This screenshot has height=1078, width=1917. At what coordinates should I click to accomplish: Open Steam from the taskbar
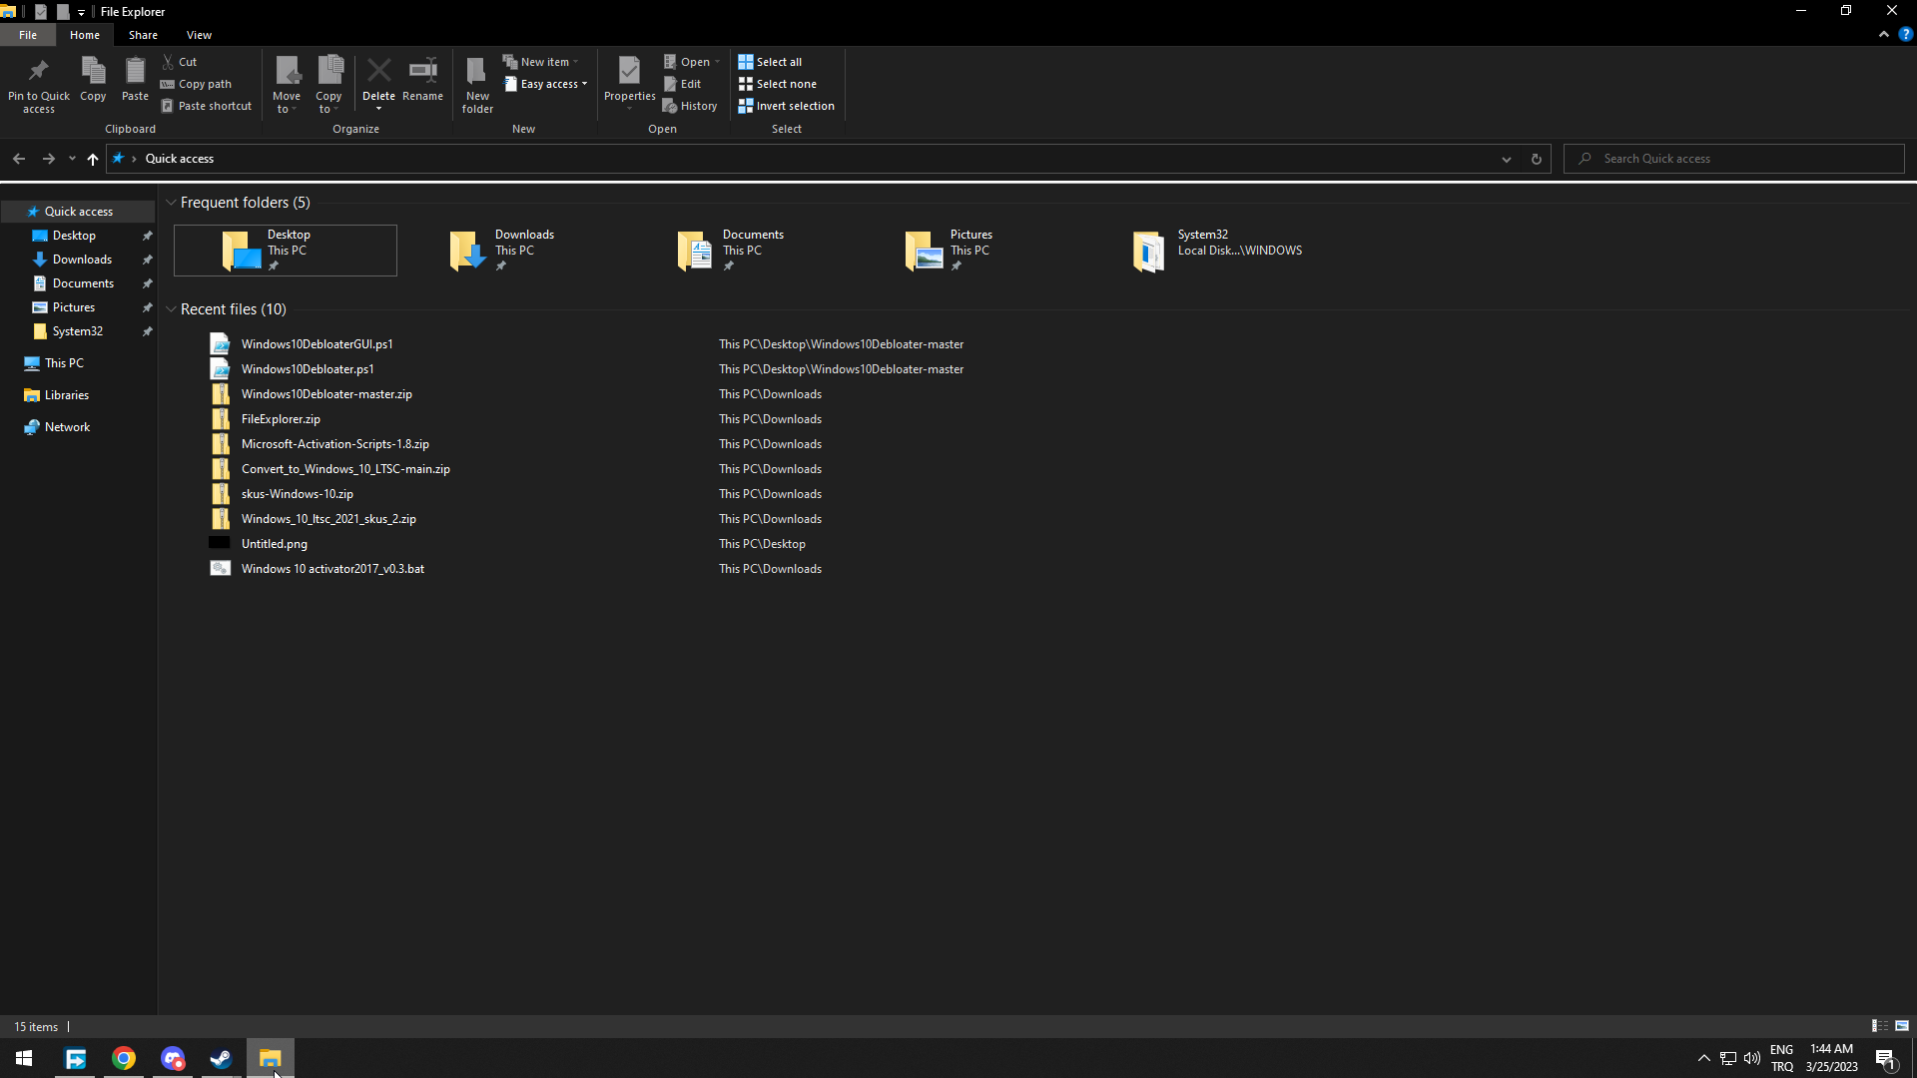tap(221, 1058)
